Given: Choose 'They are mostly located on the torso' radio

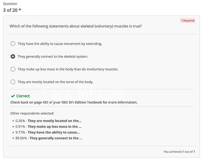Looking at the screenshot, I should point(13,82).
